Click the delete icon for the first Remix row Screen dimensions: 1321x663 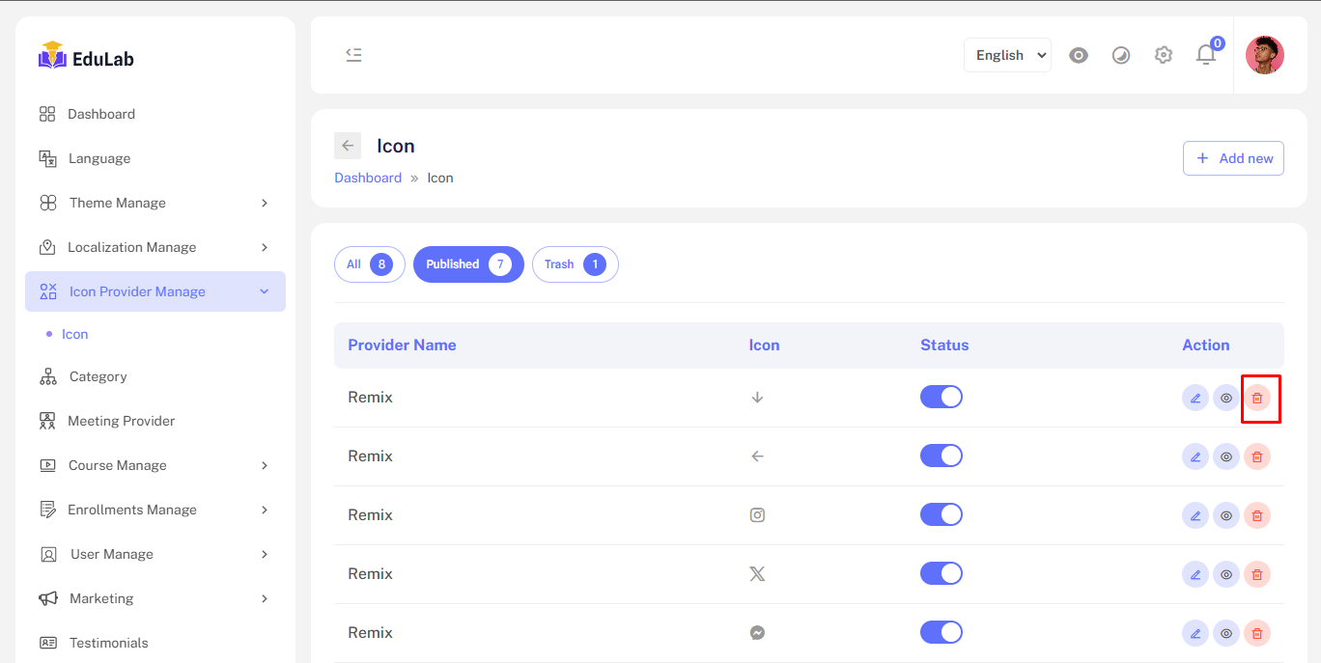pos(1256,398)
